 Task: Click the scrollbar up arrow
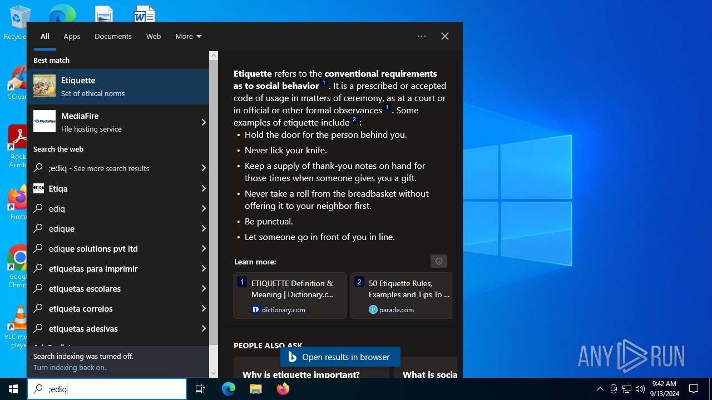click(x=214, y=56)
